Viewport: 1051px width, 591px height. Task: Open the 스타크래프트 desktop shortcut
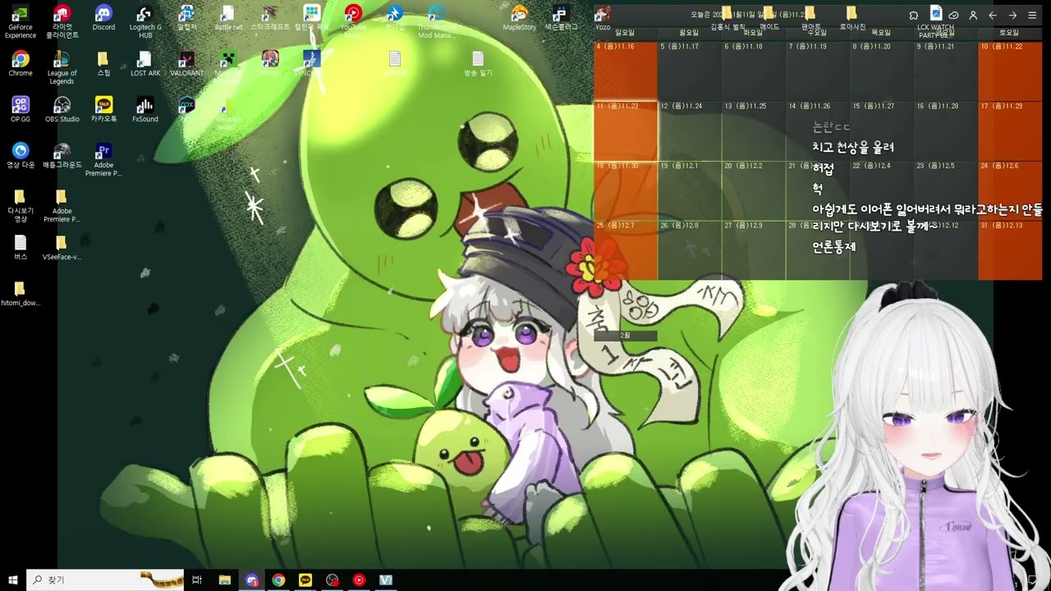point(270,18)
